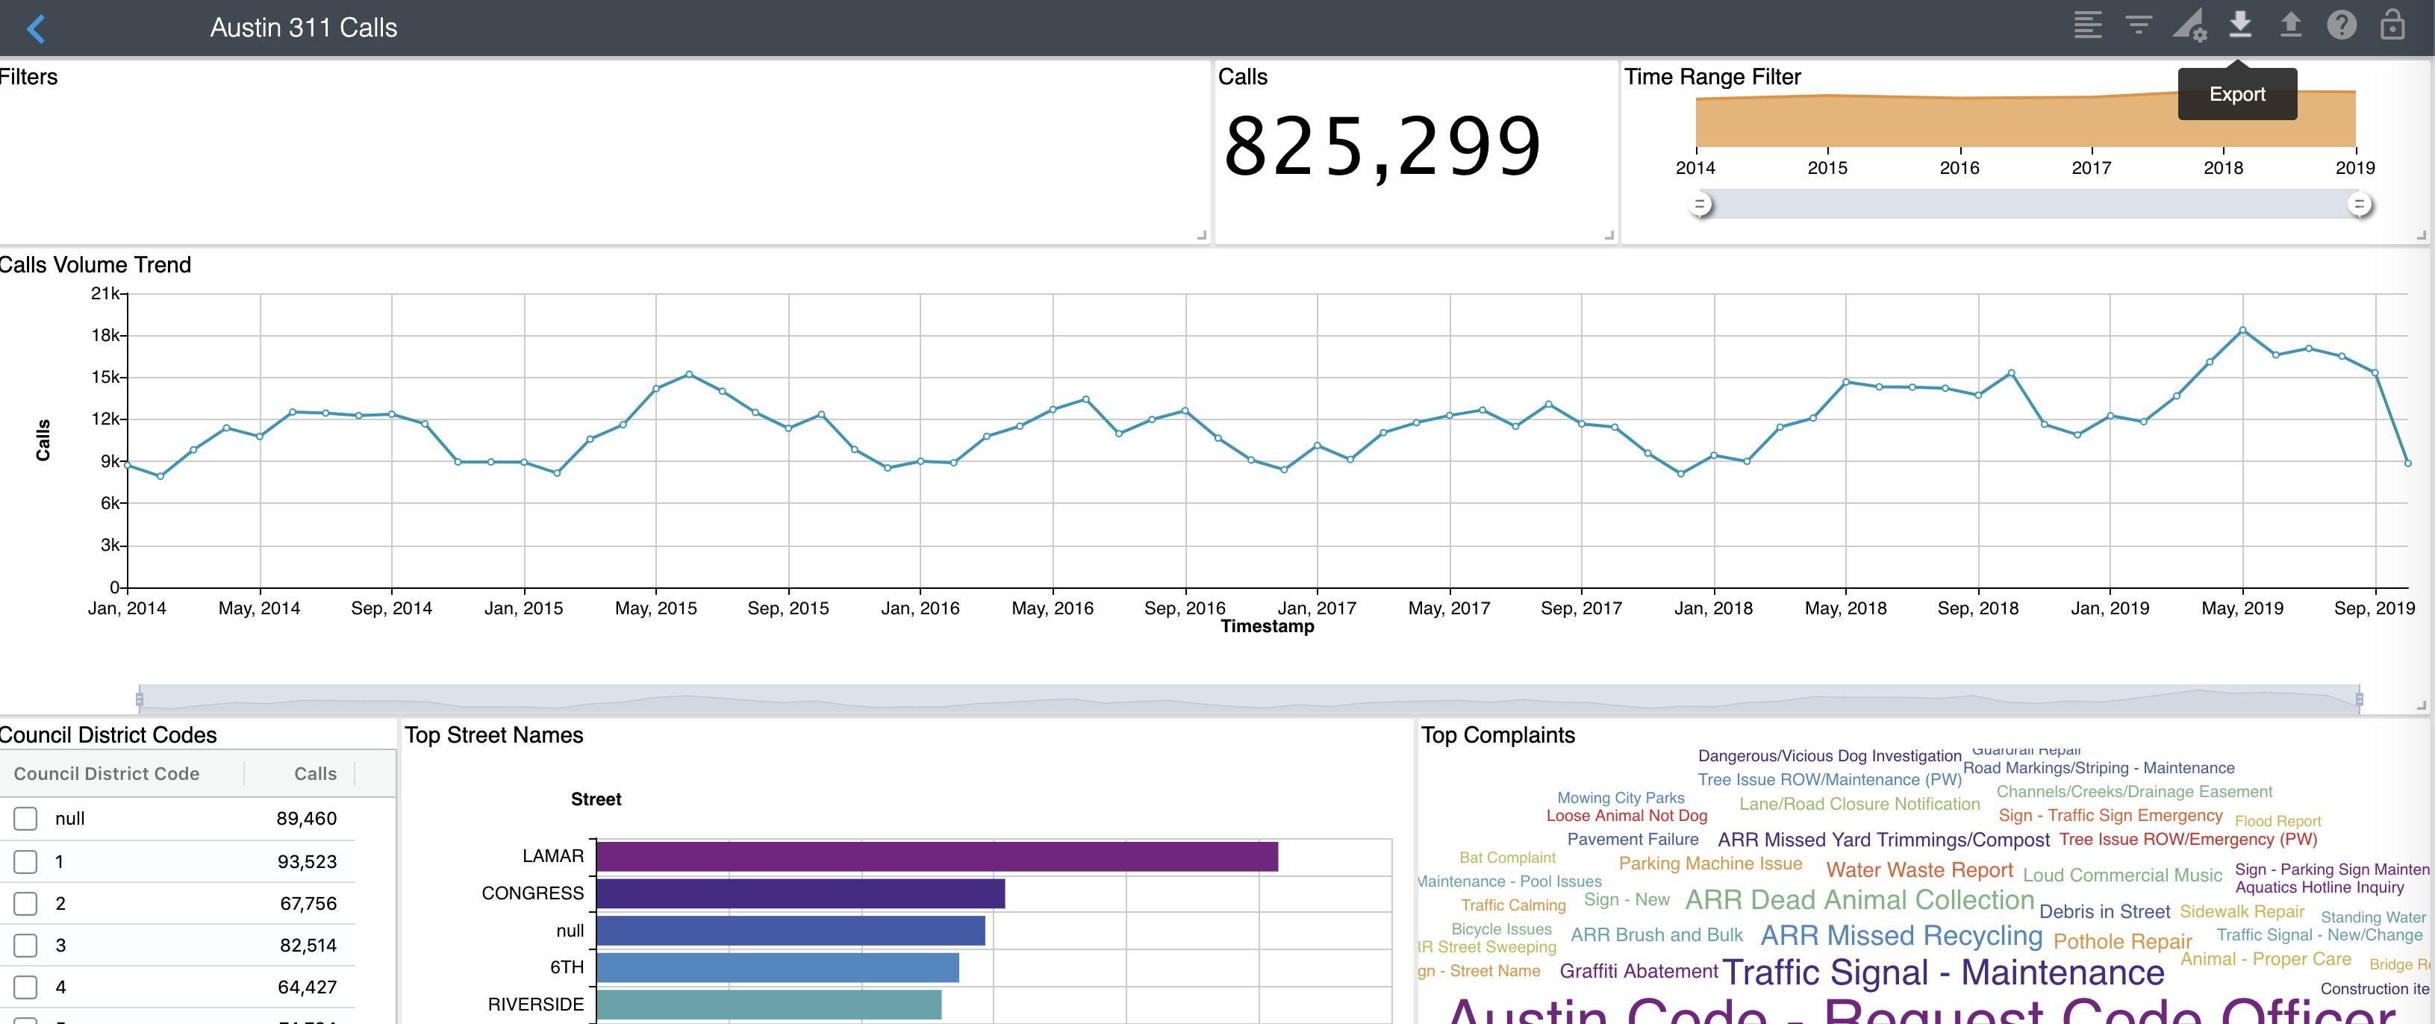Click 'Bat Complaint' in word cloud
The height and width of the screenshot is (1024, 2435).
pyautogui.click(x=1506, y=858)
